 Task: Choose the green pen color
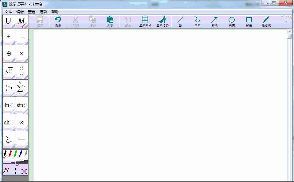[16, 154]
